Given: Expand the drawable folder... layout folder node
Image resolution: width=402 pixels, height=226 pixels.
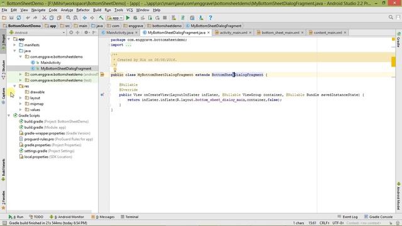Looking at the screenshot, I should [21, 98].
